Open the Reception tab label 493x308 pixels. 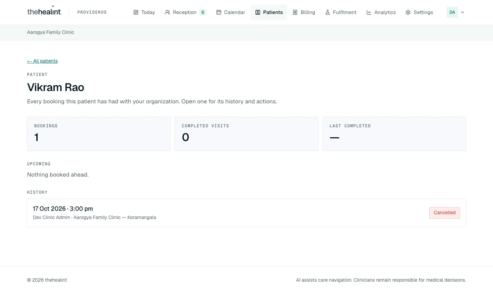pos(185,12)
